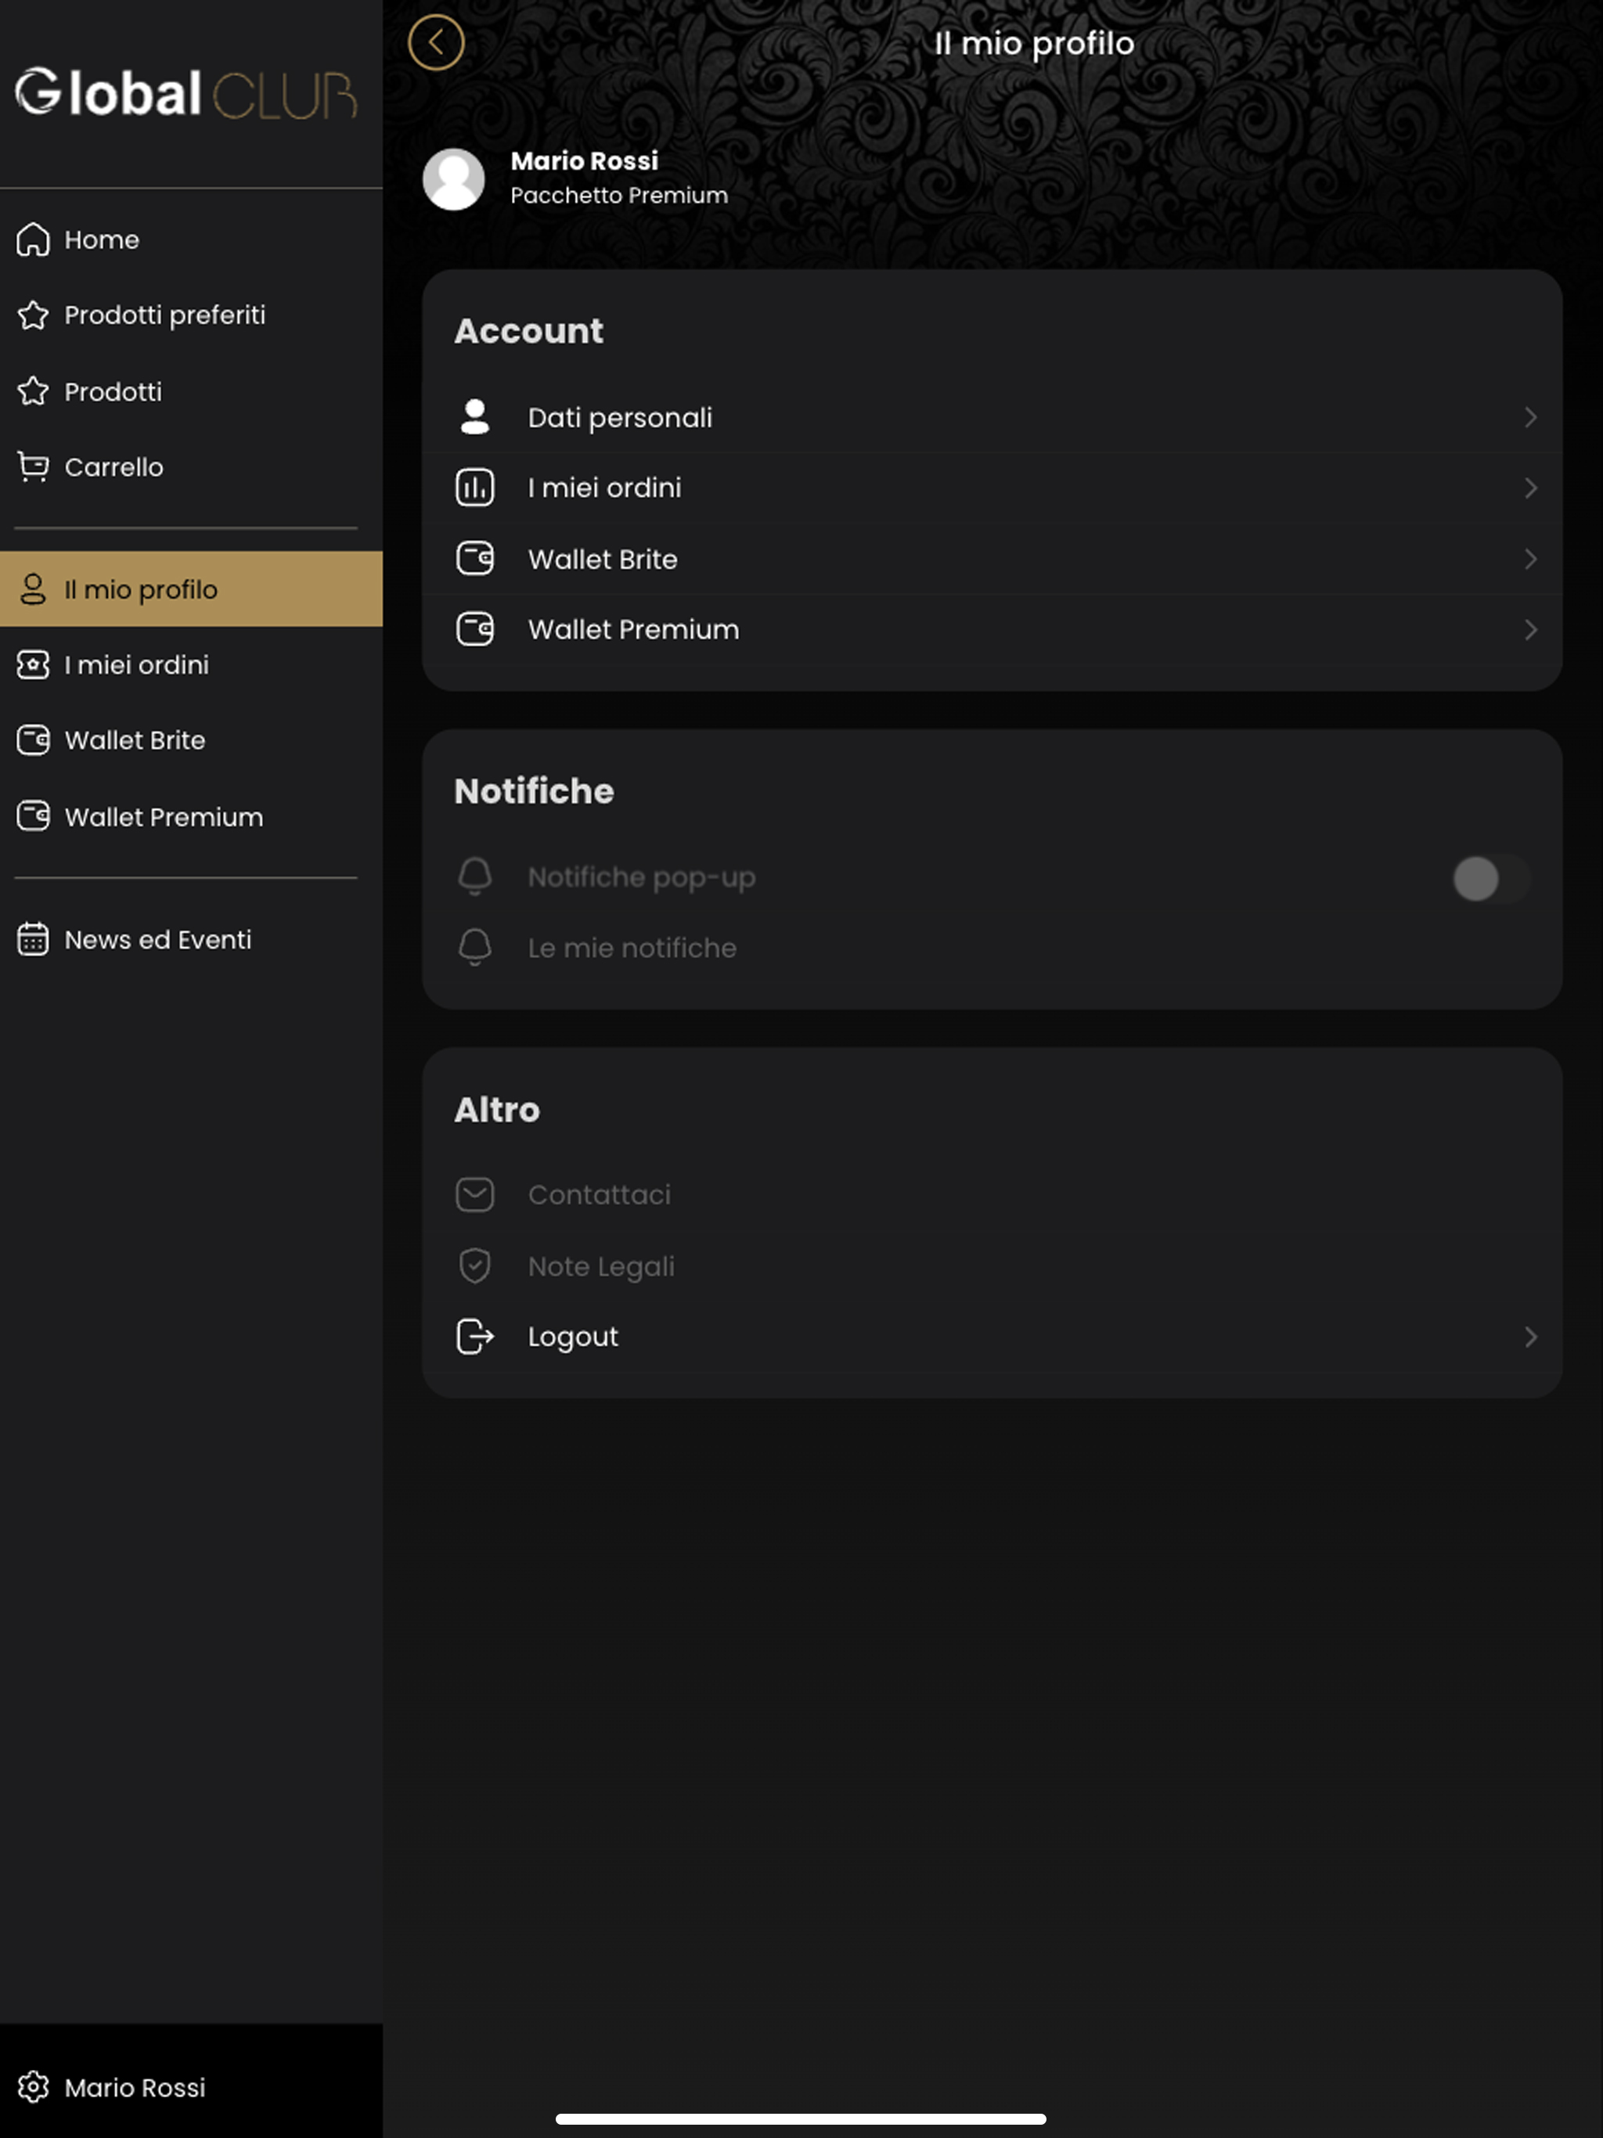Click the Logout exit icon

tap(474, 1337)
